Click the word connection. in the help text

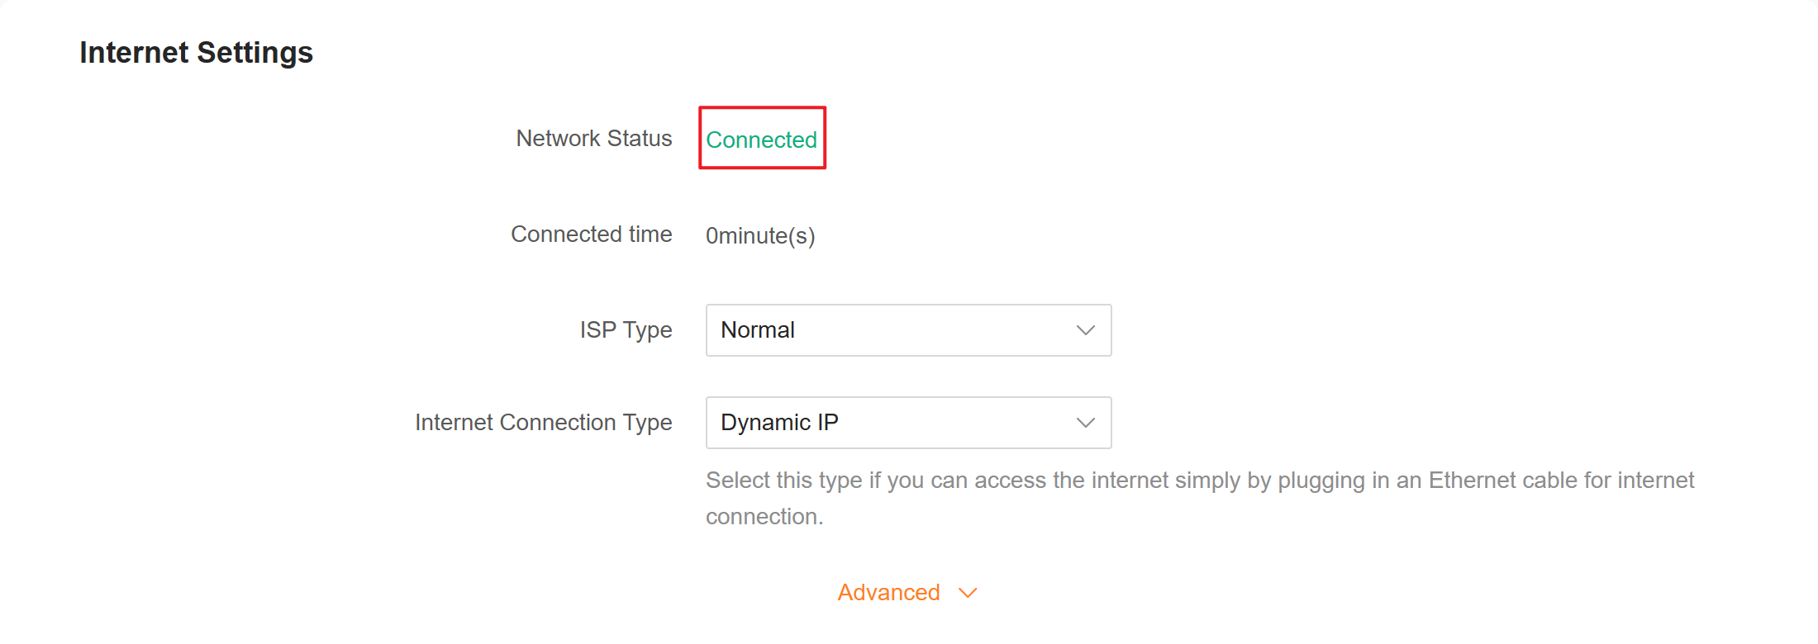(764, 517)
